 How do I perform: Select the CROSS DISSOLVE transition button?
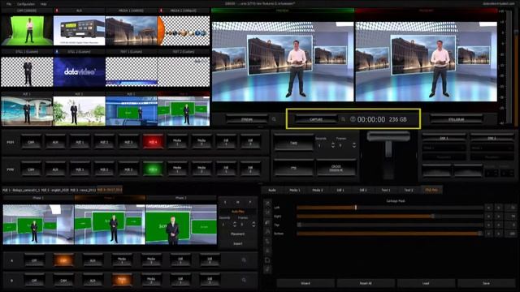[x=336, y=168]
